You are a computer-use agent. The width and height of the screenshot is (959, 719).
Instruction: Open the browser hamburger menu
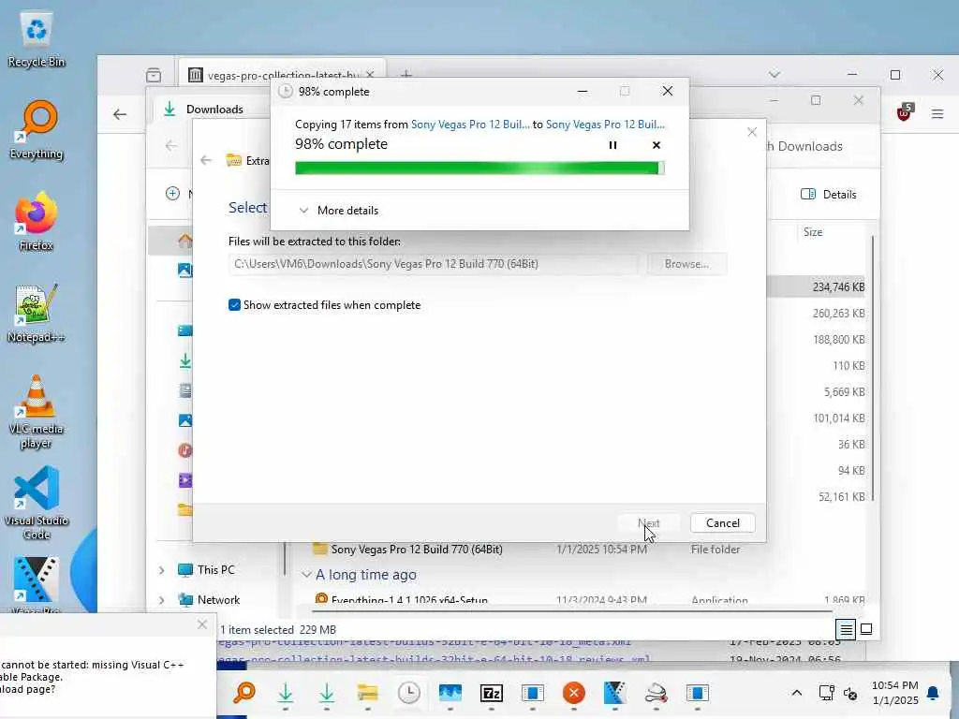point(937,113)
